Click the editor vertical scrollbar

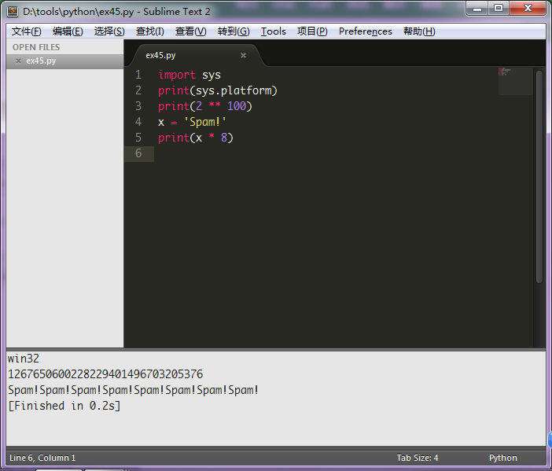(x=539, y=173)
